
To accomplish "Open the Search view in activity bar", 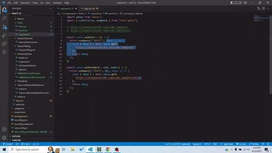I will pos(4,18).
